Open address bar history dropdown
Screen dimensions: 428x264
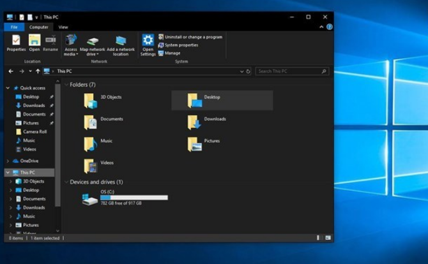point(241,71)
